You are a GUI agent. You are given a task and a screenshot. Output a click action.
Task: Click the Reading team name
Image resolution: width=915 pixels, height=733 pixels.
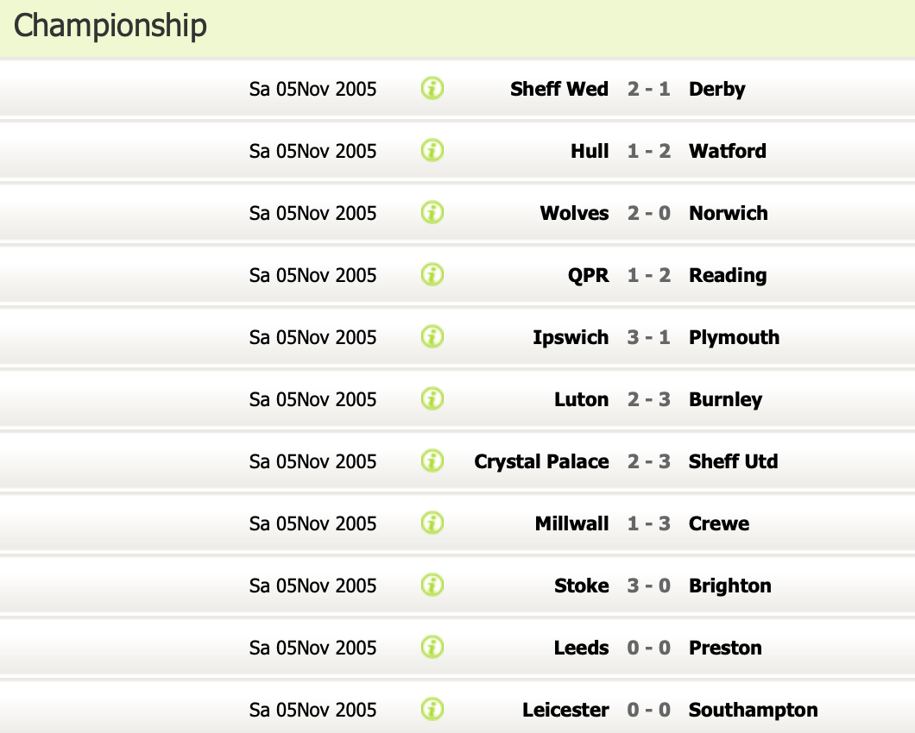(727, 275)
